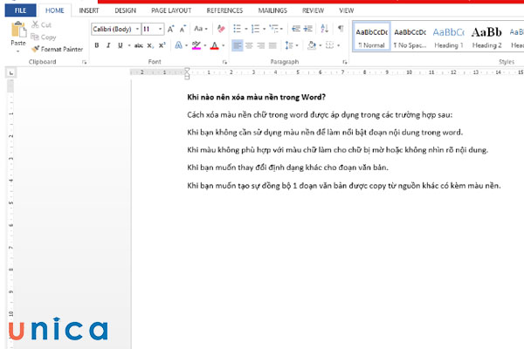Toggle Bold formatting
524x349 pixels.
coord(97,44)
